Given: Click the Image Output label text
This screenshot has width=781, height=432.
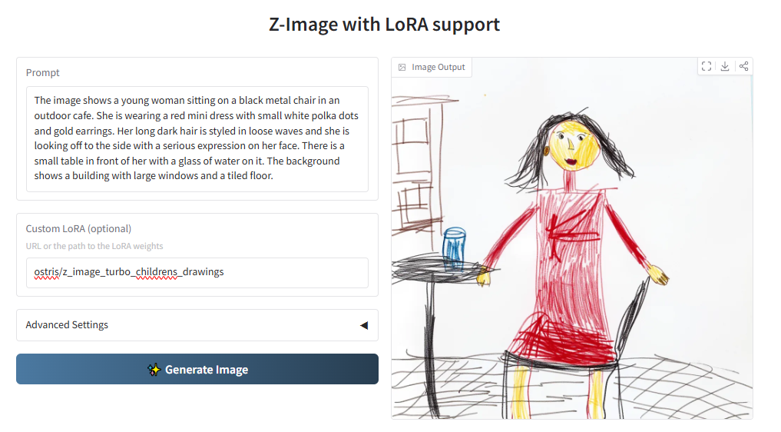Looking at the screenshot, I should 438,68.
